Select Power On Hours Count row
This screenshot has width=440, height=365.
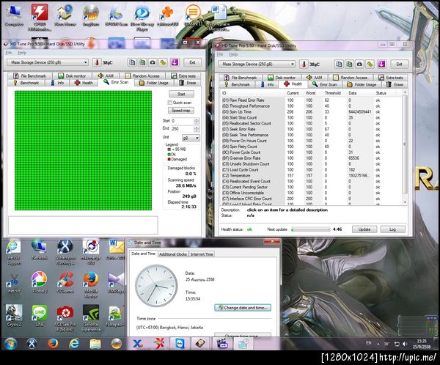[x=312, y=141]
